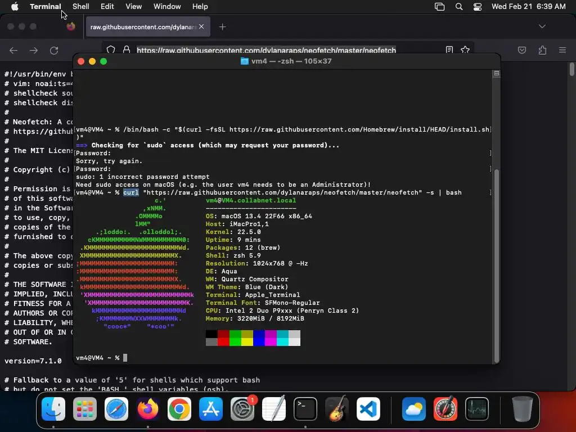Open the Apple menu
Viewport: 576px width, 432px height.
click(15, 6)
